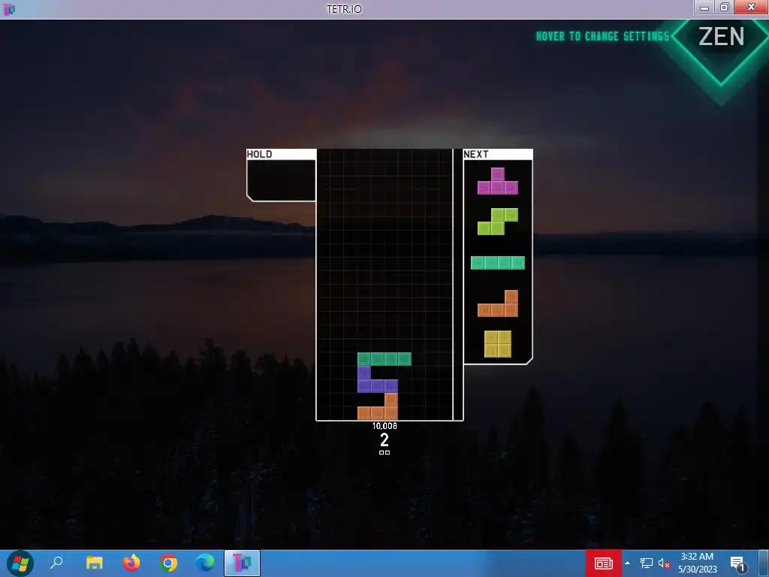Click the teal I piece on the board
The width and height of the screenshot is (769, 577).
[x=384, y=359]
